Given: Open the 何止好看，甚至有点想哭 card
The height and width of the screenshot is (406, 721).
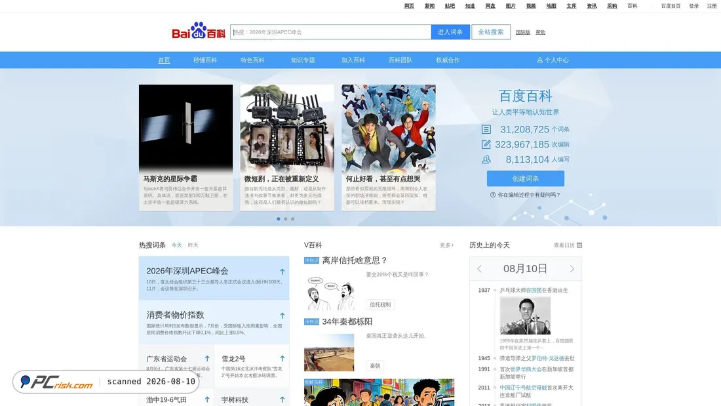Looking at the screenshot, I should click(389, 148).
